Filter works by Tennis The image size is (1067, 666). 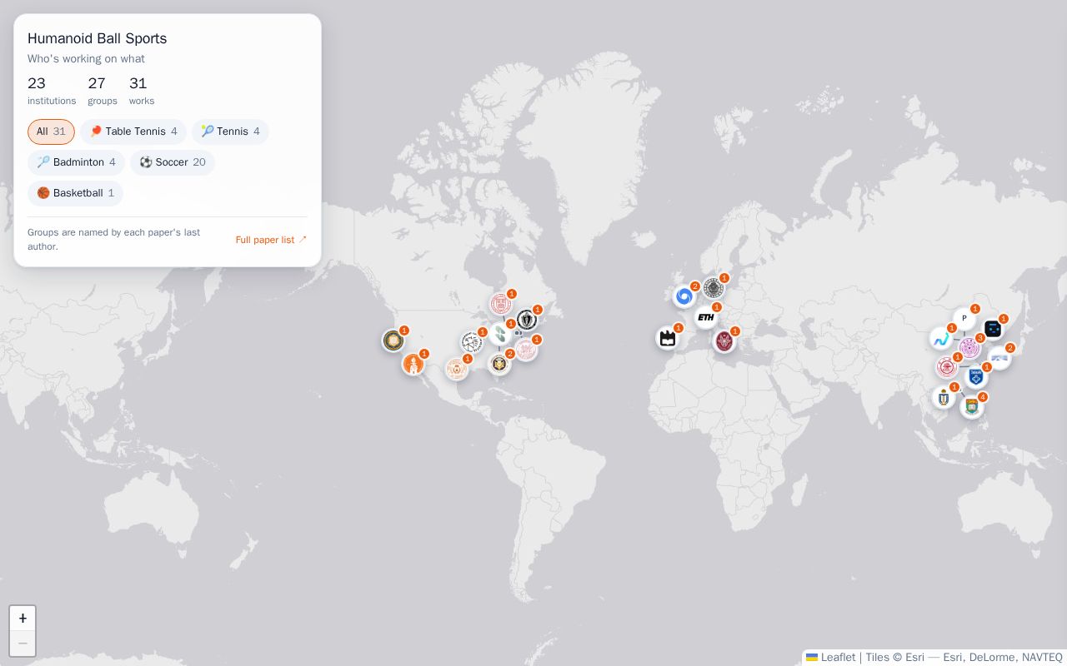(x=230, y=132)
